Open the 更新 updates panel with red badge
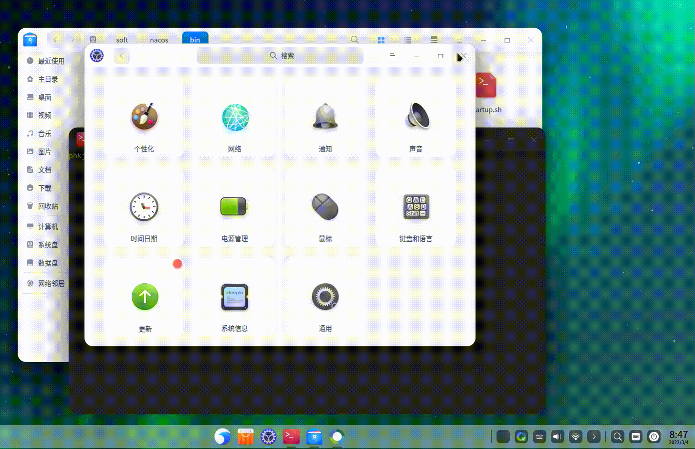 tap(144, 297)
